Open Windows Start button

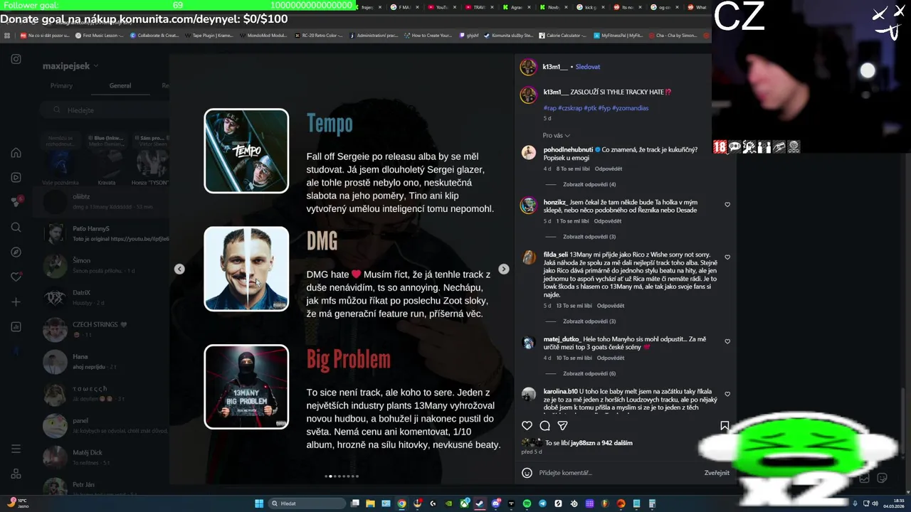click(259, 503)
